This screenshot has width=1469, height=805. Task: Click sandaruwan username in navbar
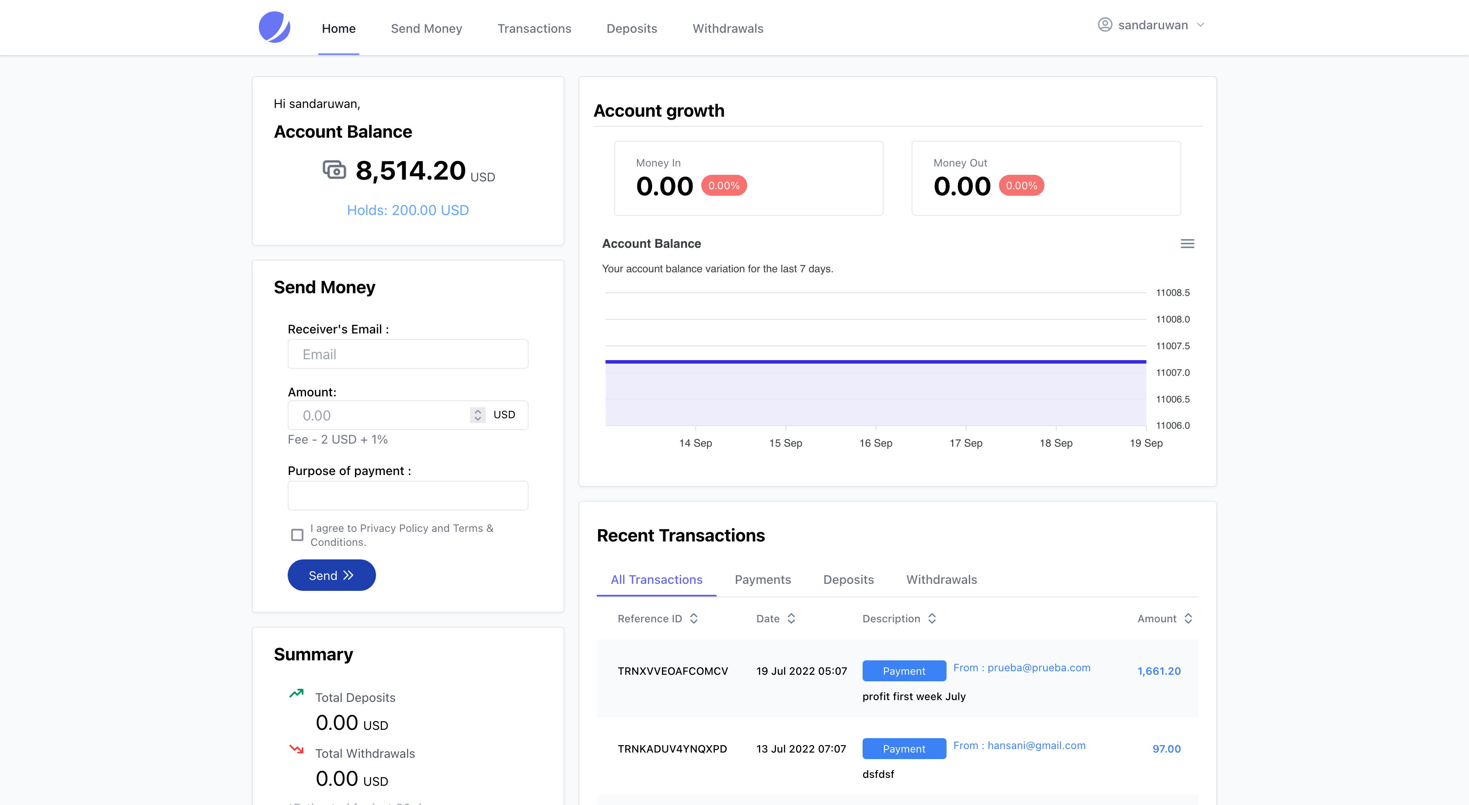pos(1153,25)
